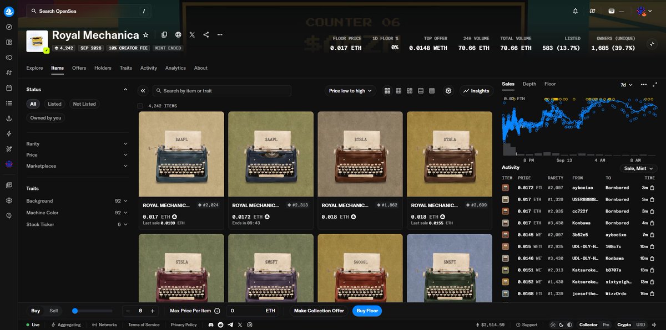Filter status by Listed
666x330 pixels.
54,104
